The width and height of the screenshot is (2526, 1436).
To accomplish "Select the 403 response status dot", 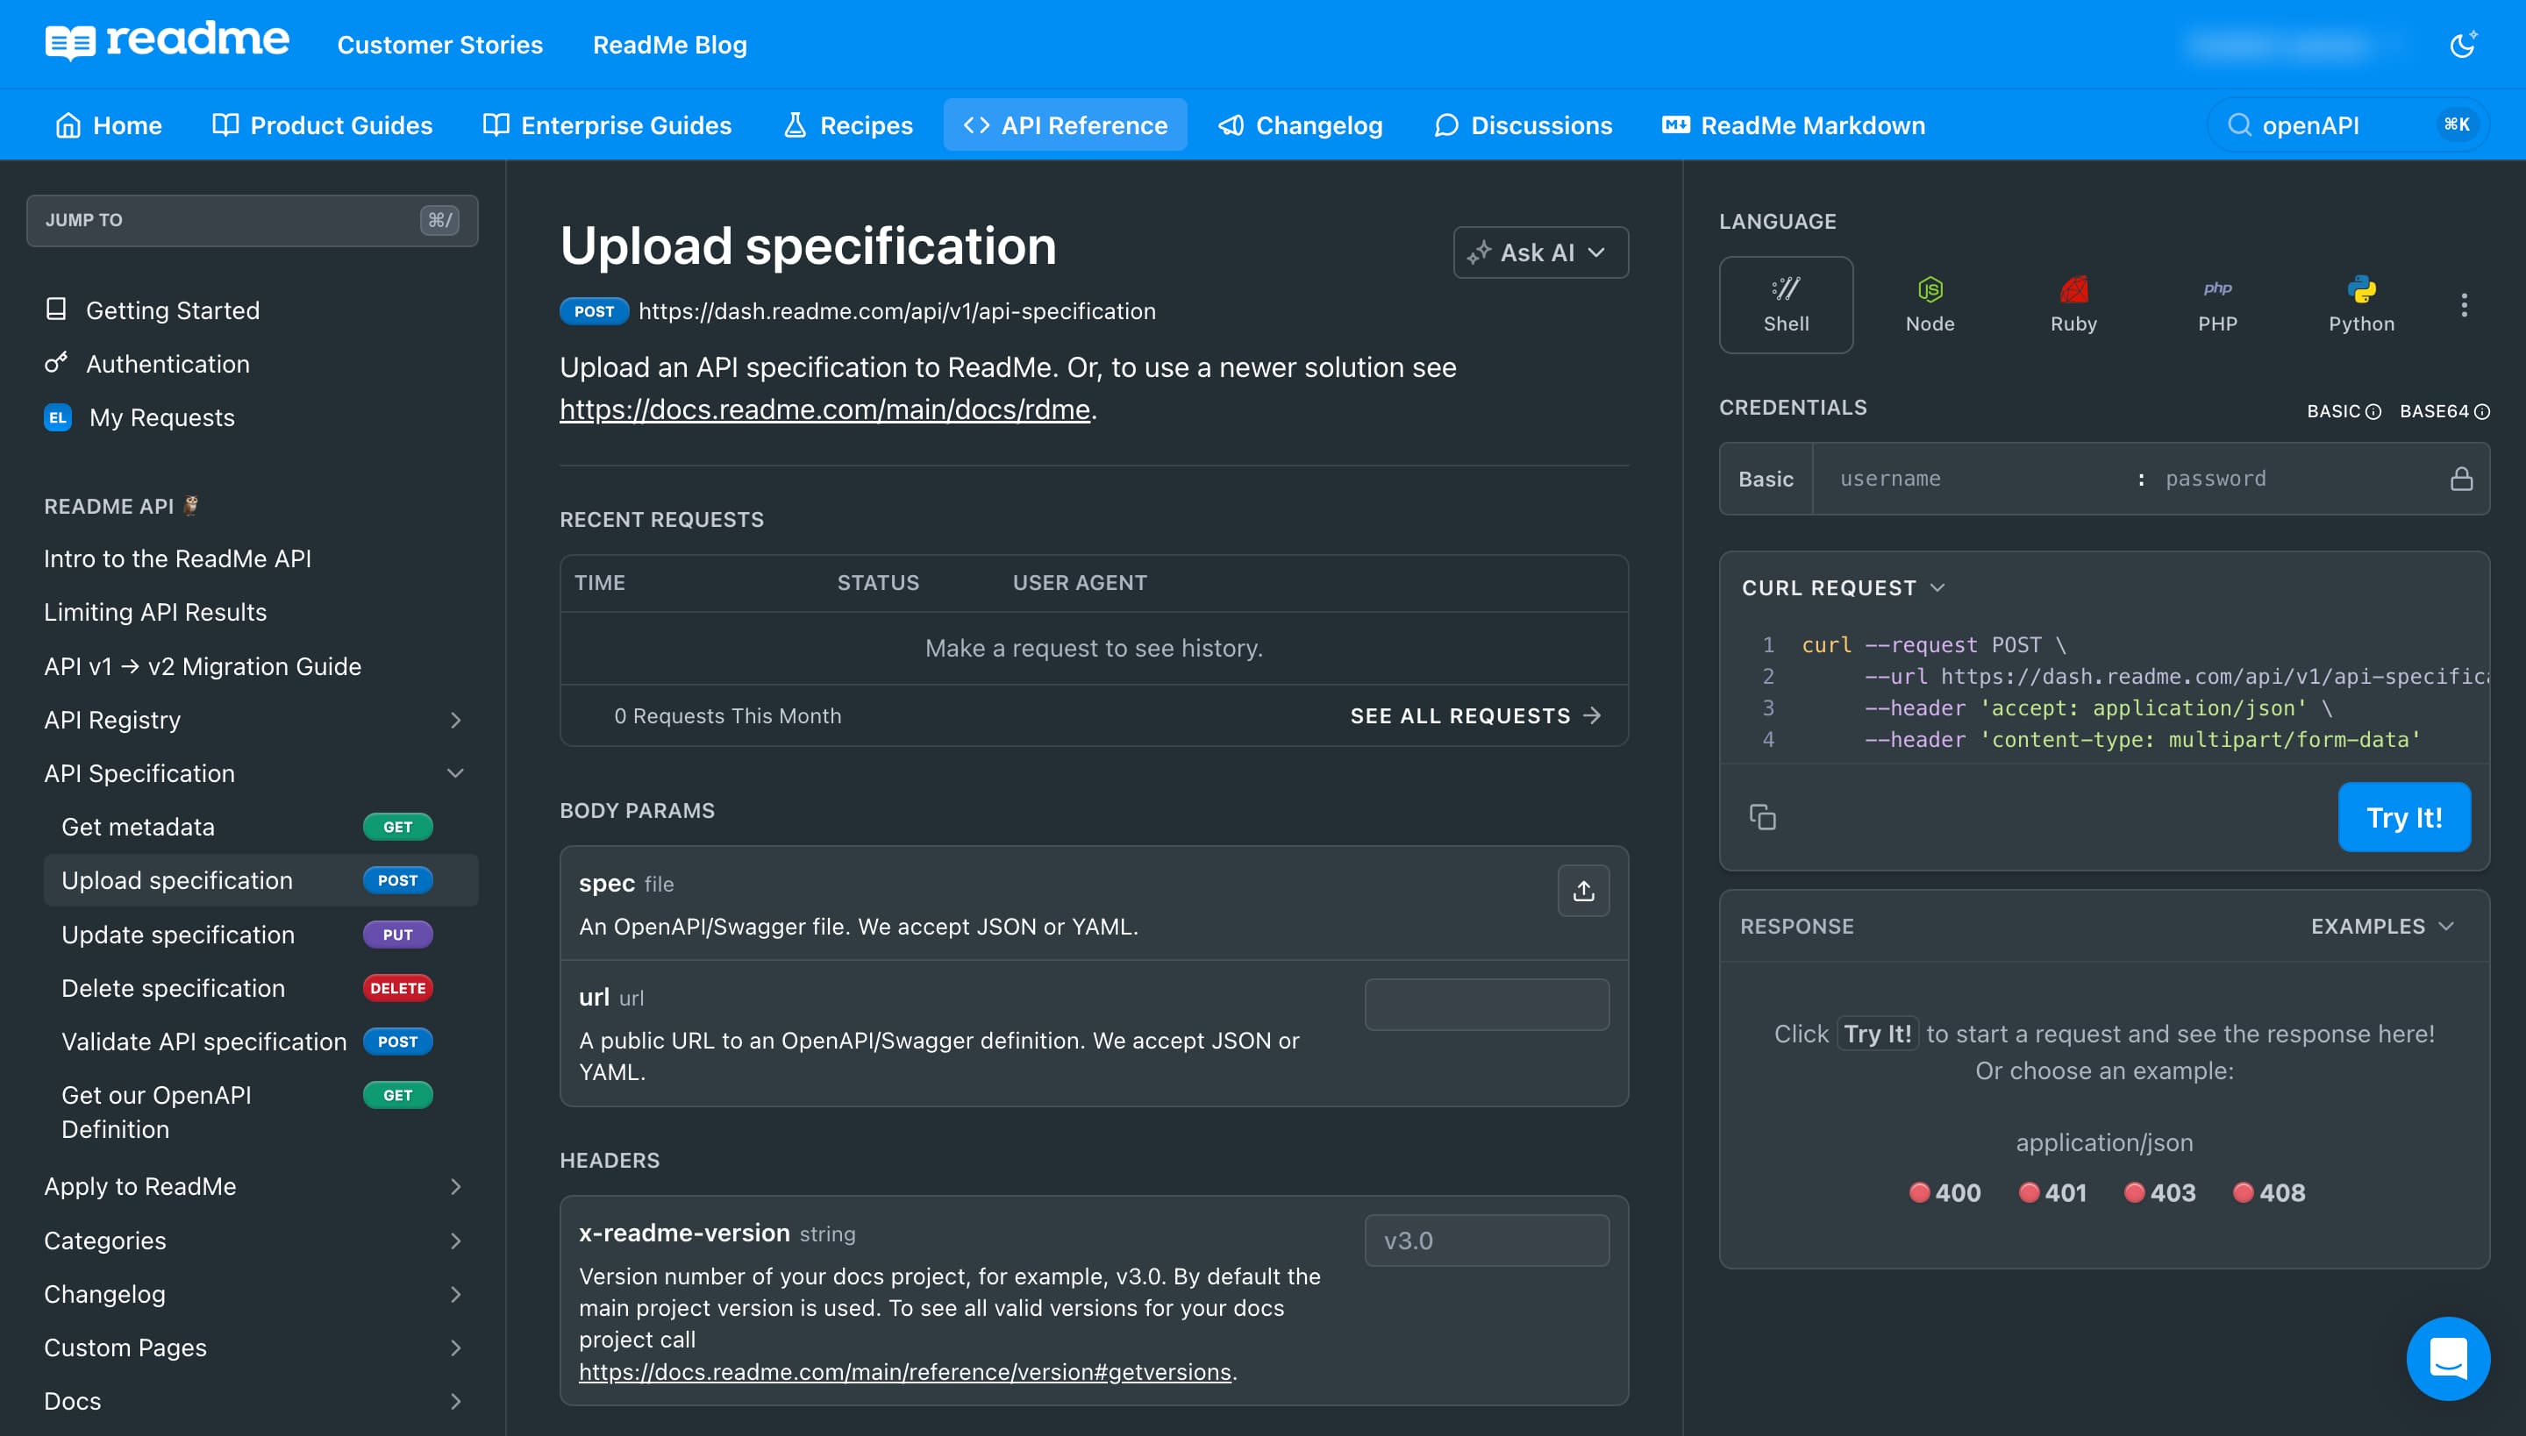I will coord(2134,1192).
